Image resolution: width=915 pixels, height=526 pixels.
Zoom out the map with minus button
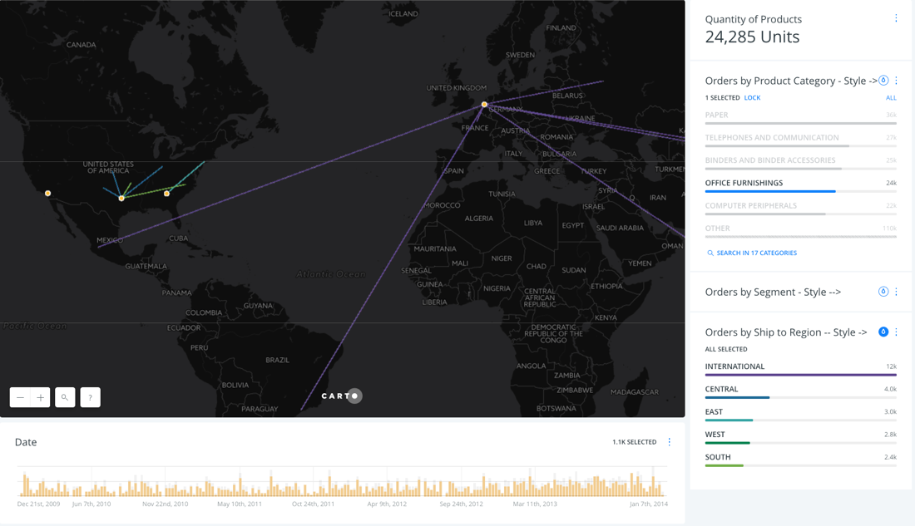coord(21,397)
